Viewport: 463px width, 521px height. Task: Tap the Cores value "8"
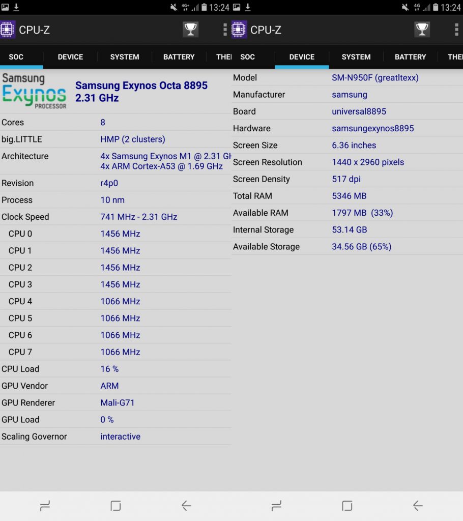coord(103,122)
